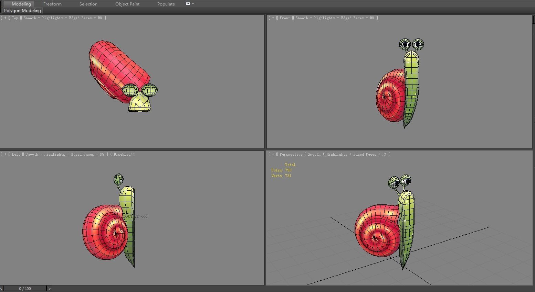Screen dimensions: 535x292
Task: Expand the Polygon Modeling panel
Action: [22, 10]
